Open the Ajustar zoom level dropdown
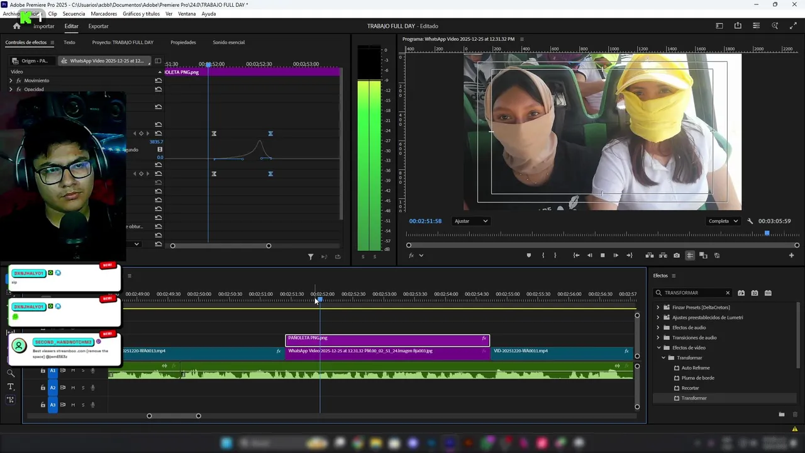The width and height of the screenshot is (805, 453). 470,221
